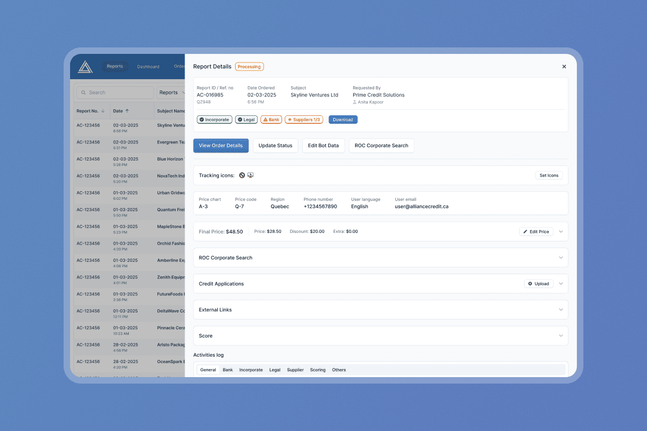The image size is (647, 431).
Task: Expand the External Links section
Action: click(x=561, y=310)
